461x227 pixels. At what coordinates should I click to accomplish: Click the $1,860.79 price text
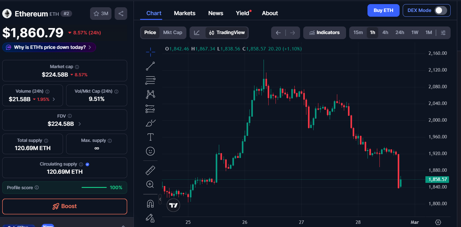pyautogui.click(x=33, y=32)
